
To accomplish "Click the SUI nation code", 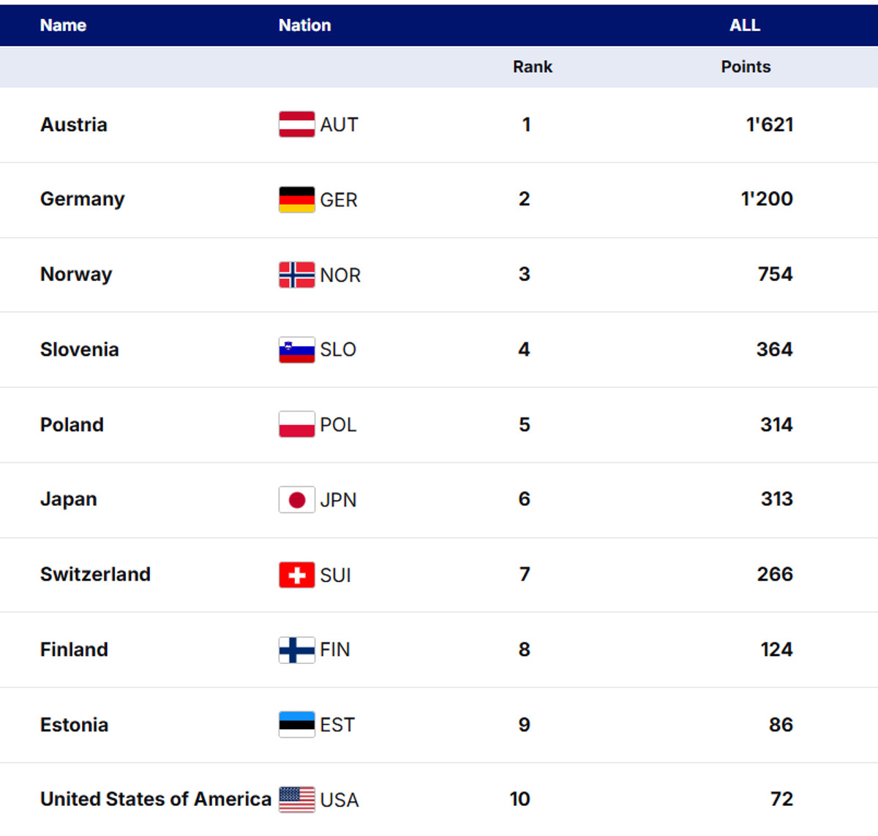I will tap(336, 575).
